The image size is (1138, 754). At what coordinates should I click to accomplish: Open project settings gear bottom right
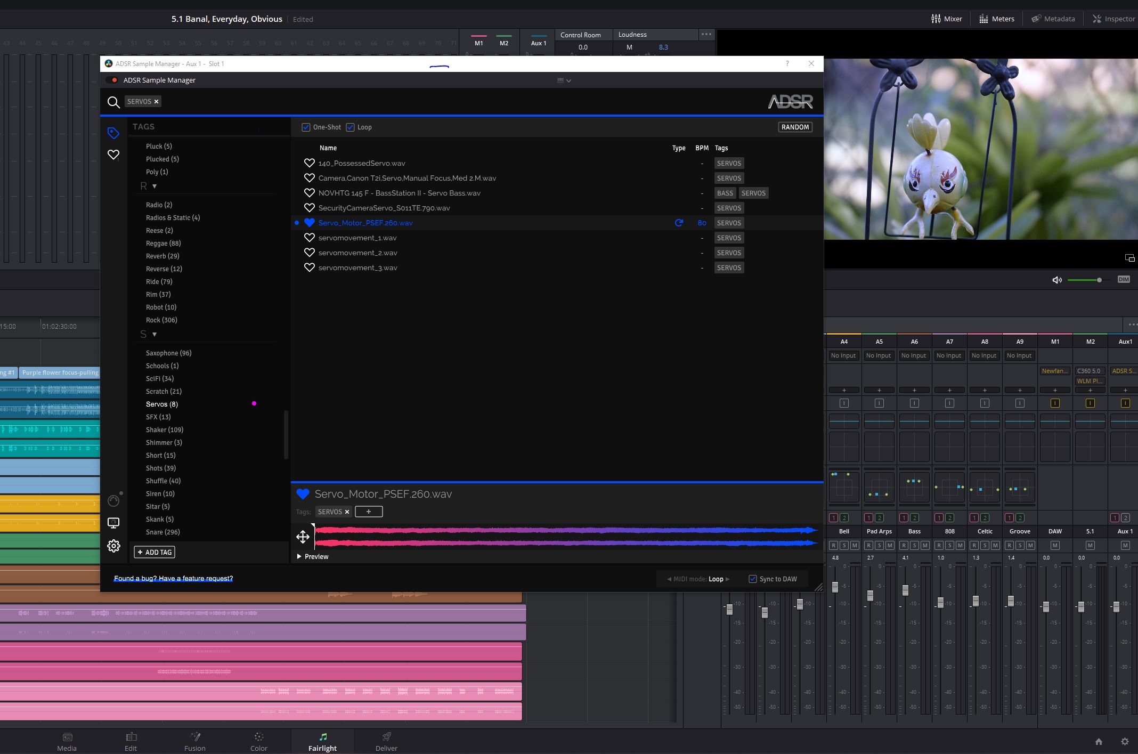pos(1125,741)
